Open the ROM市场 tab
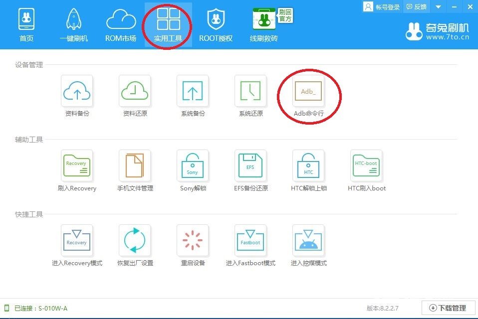Viewport: 478px width, 319px height. point(121,25)
